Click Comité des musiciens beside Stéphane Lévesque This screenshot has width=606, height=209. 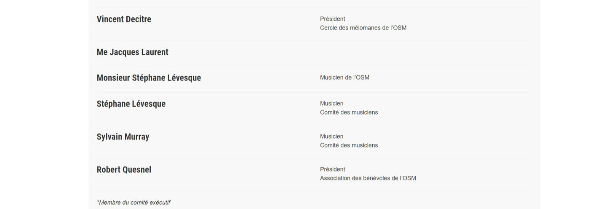pos(349,113)
